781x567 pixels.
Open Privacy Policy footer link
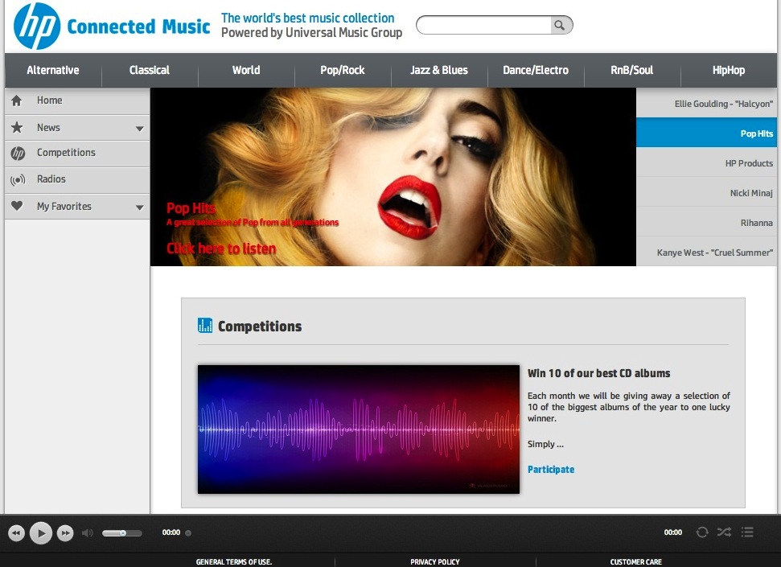tap(435, 561)
